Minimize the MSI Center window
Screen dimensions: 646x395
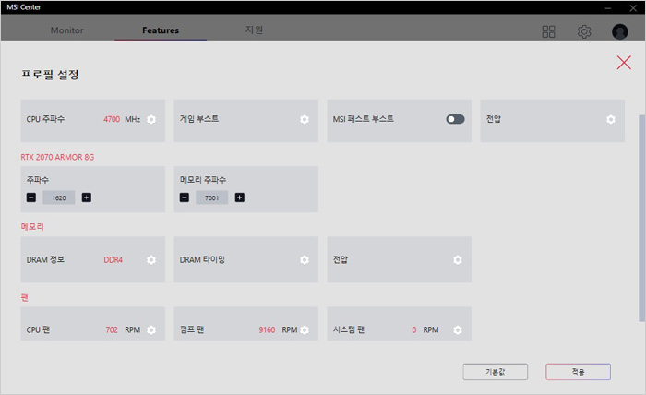coord(608,7)
